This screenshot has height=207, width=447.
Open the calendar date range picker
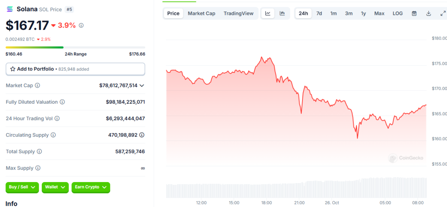click(414, 13)
